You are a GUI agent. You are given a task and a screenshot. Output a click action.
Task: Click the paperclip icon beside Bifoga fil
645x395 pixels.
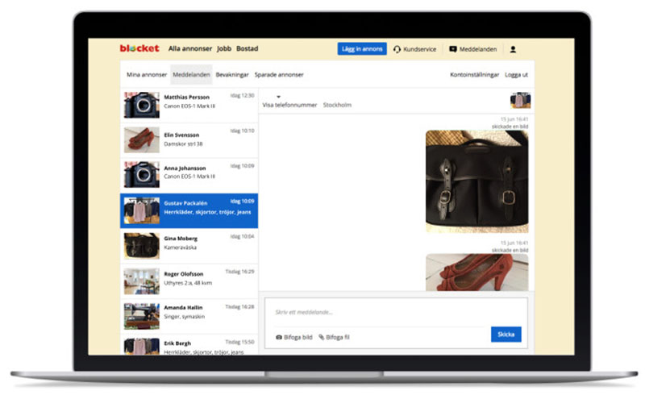[322, 338]
